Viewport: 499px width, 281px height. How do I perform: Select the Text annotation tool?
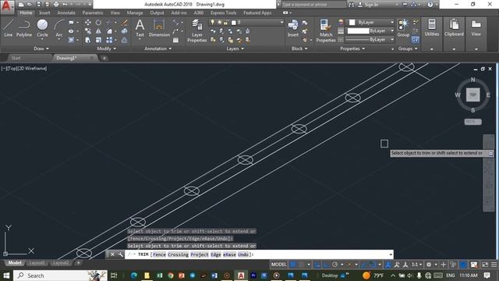pyautogui.click(x=140, y=28)
